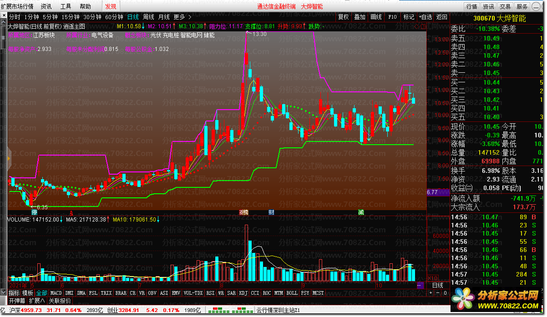The image size is (547, 317).
Task: Switch chart to 分时 view
Action: click(x=15, y=17)
